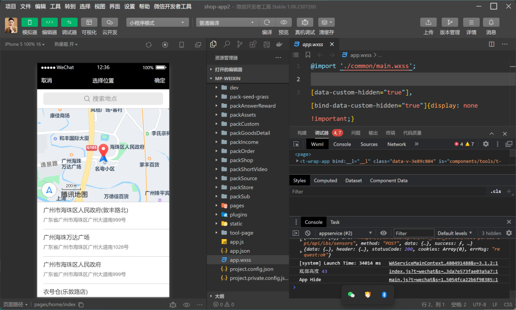Expand the pages folder
Screen dimensions: 516x310
248,206
